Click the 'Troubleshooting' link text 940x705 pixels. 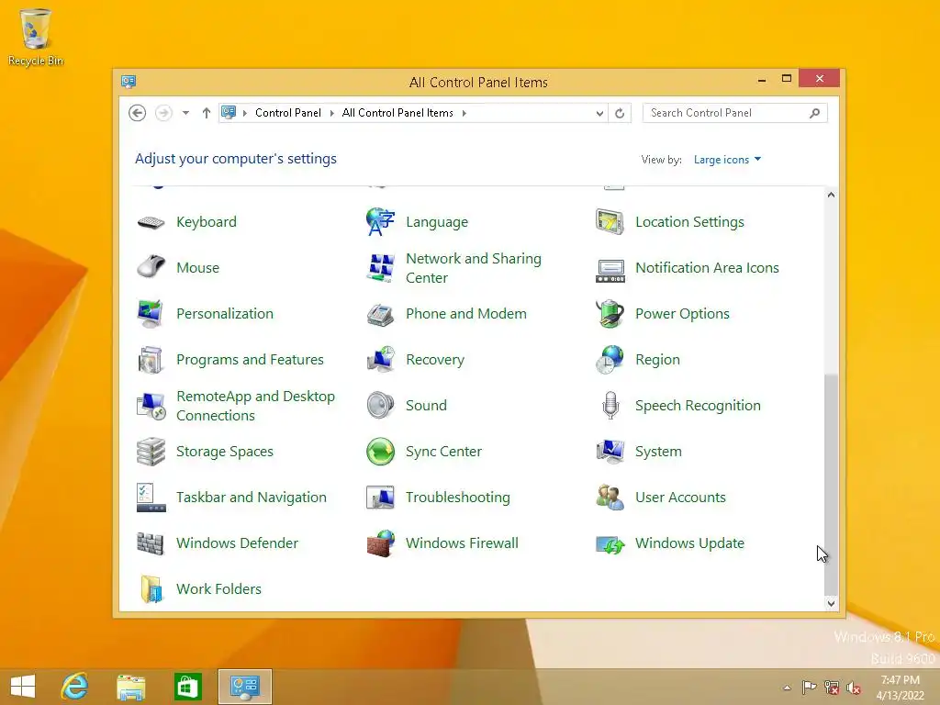click(457, 497)
